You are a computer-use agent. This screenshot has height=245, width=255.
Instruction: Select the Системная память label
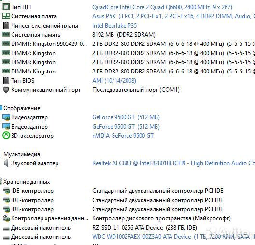(x=36, y=35)
